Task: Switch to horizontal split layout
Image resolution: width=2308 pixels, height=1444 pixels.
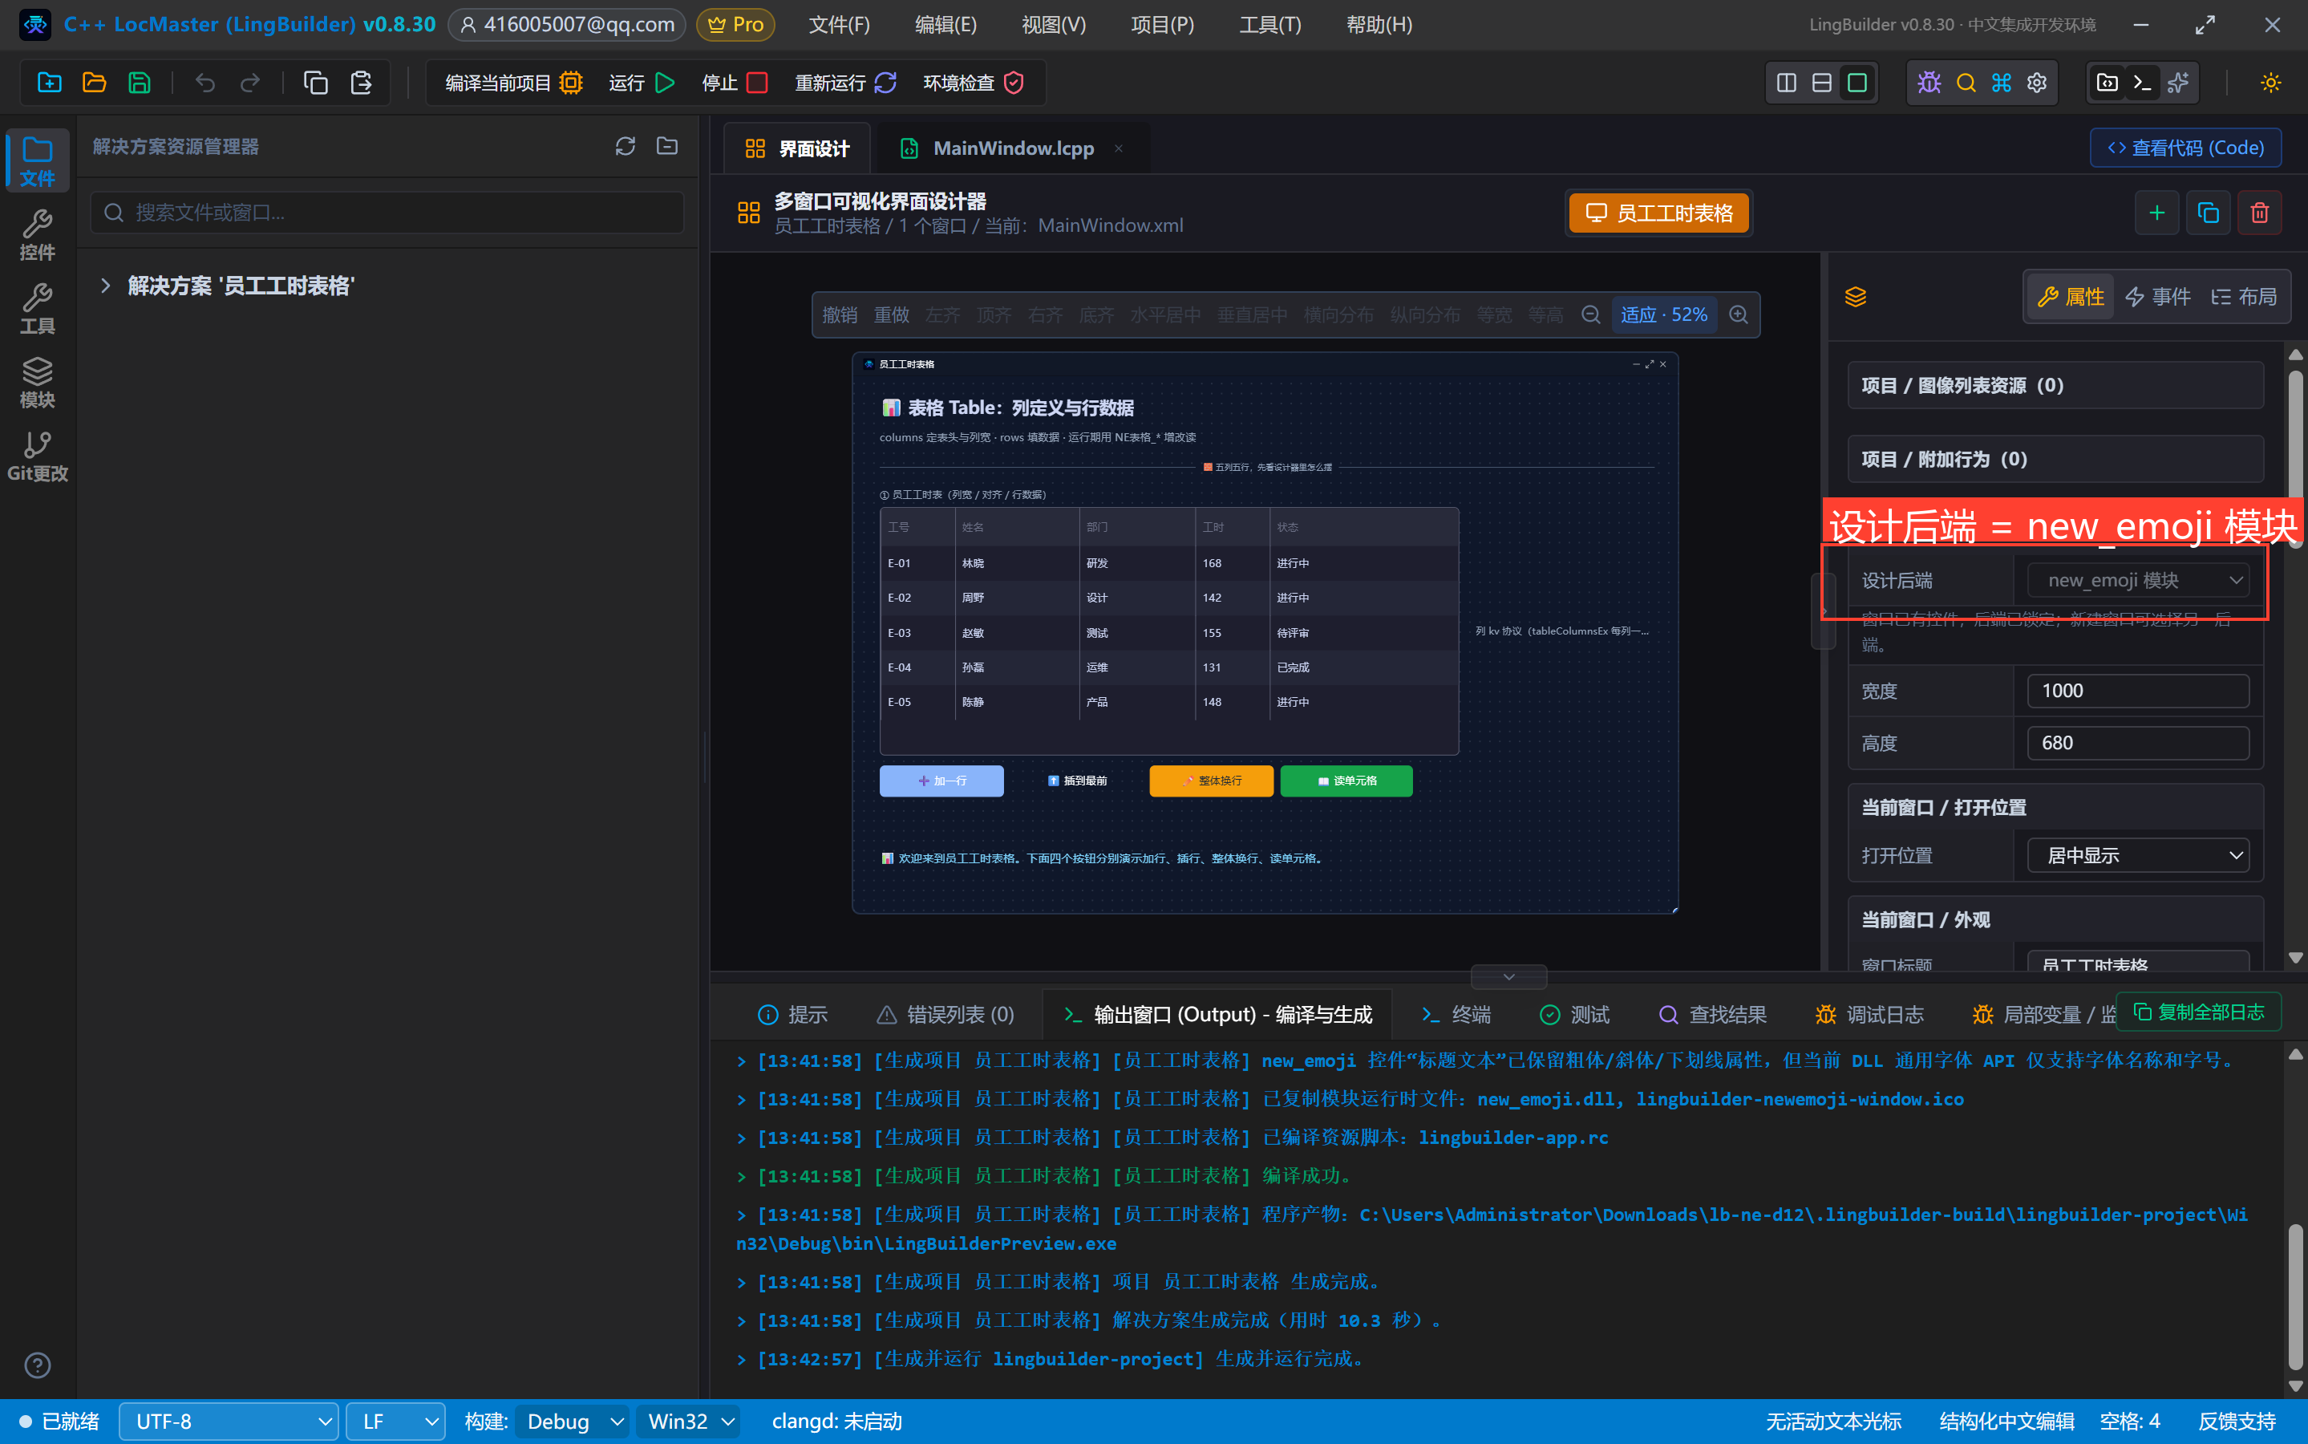Action: point(1821,83)
